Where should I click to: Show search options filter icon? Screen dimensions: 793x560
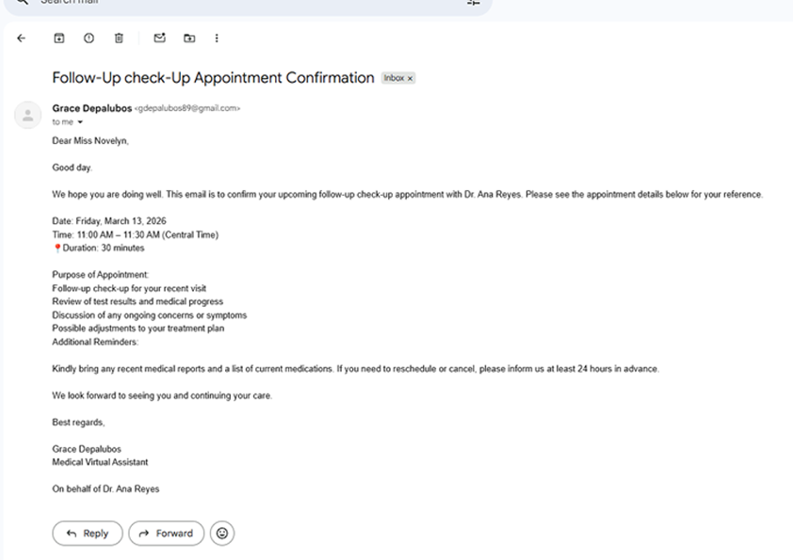pyautogui.click(x=474, y=3)
